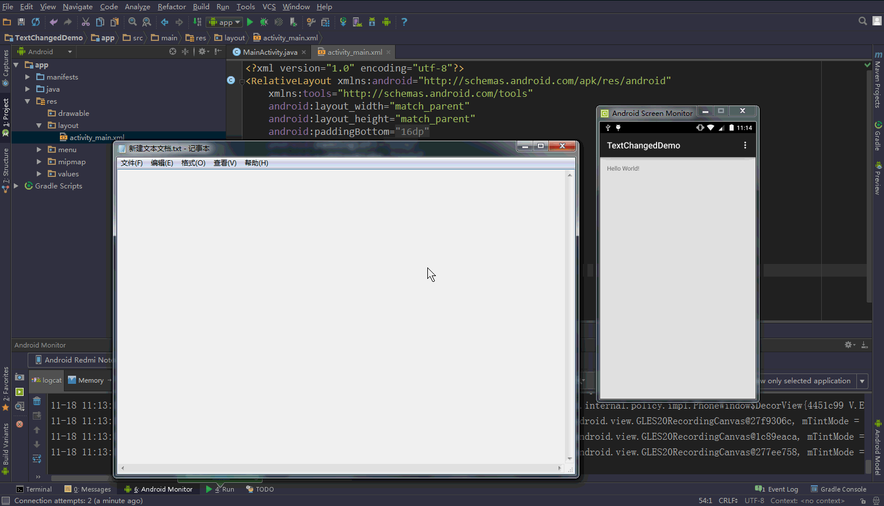The height and width of the screenshot is (506, 884).
Task: Collapse the res folder
Action: 28,101
